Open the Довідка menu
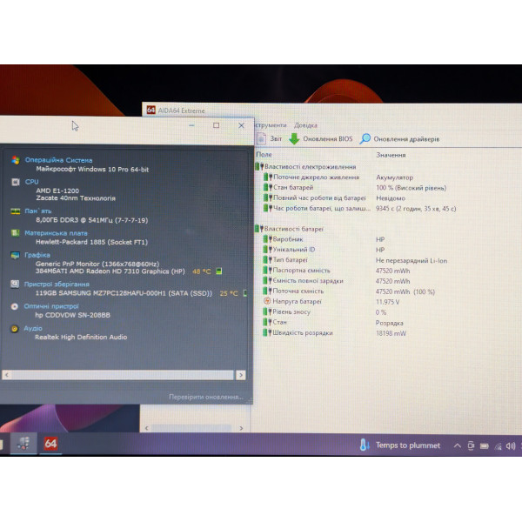 [305, 125]
